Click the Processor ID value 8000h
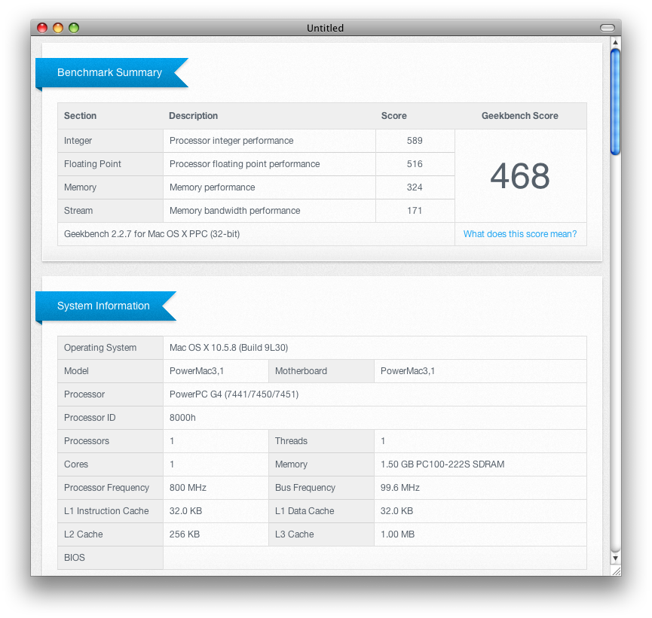652x618 pixels. tap(182, 418)
